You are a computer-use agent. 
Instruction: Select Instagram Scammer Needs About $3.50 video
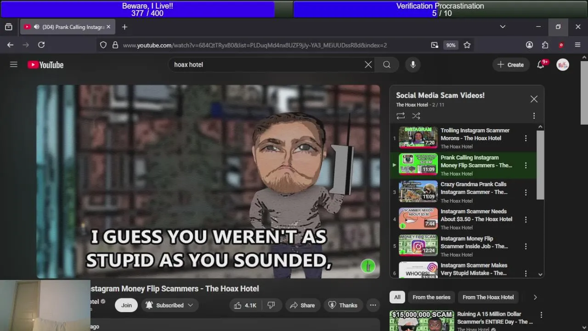tap(464, 219)
